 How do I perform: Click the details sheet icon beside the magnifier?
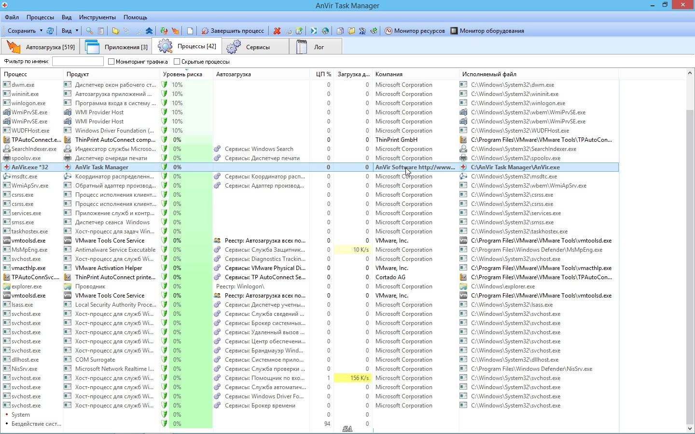pos(101,30)
